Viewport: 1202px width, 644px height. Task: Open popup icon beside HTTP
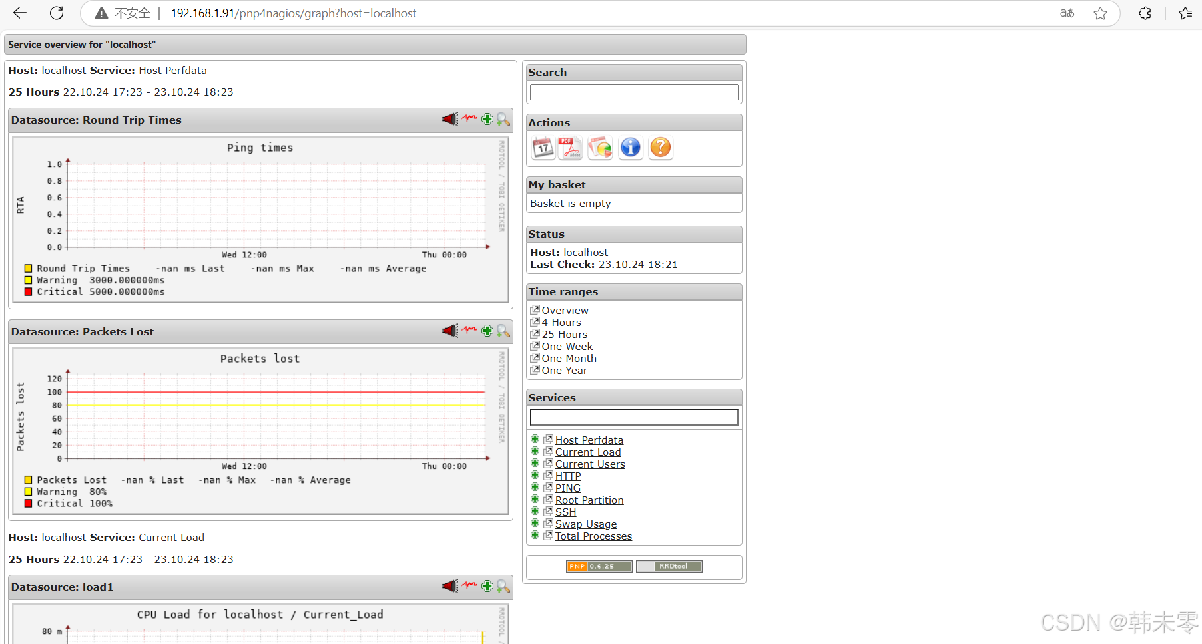coord(549,475)
